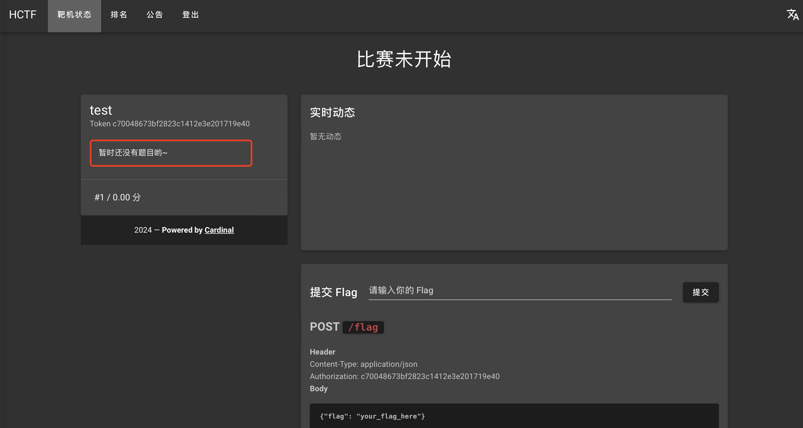
Task: Open the Cardinal link in footer
Action: [219, 230]
